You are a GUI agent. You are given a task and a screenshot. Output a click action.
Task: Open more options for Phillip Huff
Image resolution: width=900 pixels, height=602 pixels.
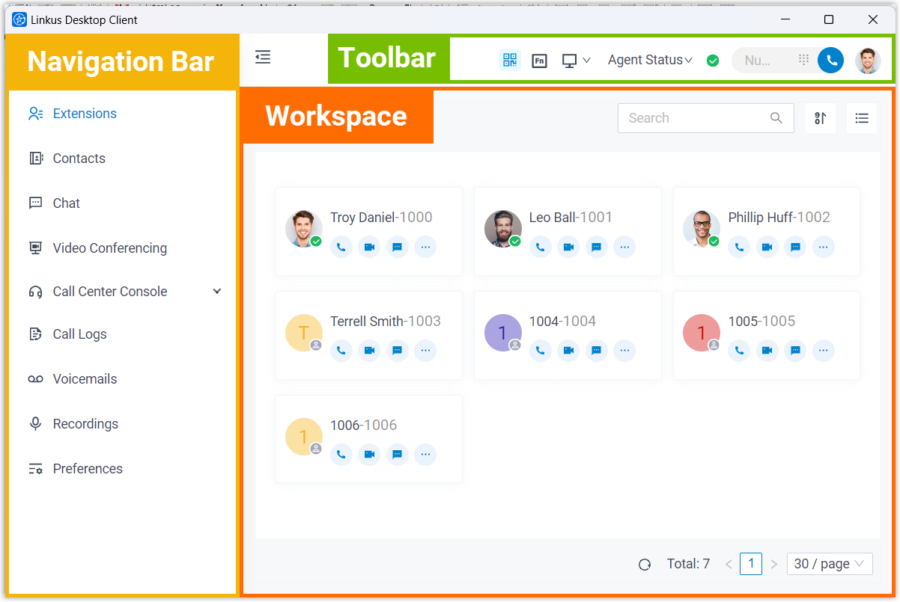click(824, 247)
